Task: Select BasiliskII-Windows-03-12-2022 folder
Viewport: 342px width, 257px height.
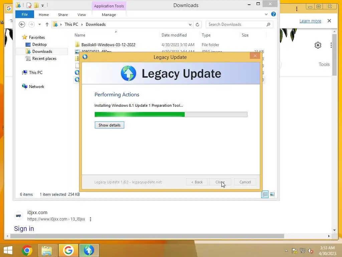Action: click(108, 45)
